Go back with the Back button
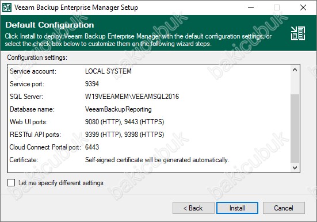Viewport: 317px width, 222px height. click(193, 208)
